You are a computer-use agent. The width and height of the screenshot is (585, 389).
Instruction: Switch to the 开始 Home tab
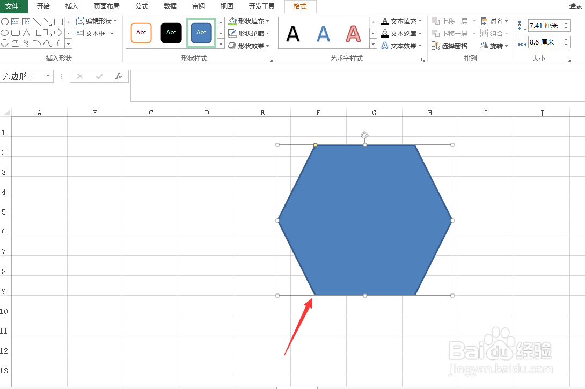[x=43, y=6]
